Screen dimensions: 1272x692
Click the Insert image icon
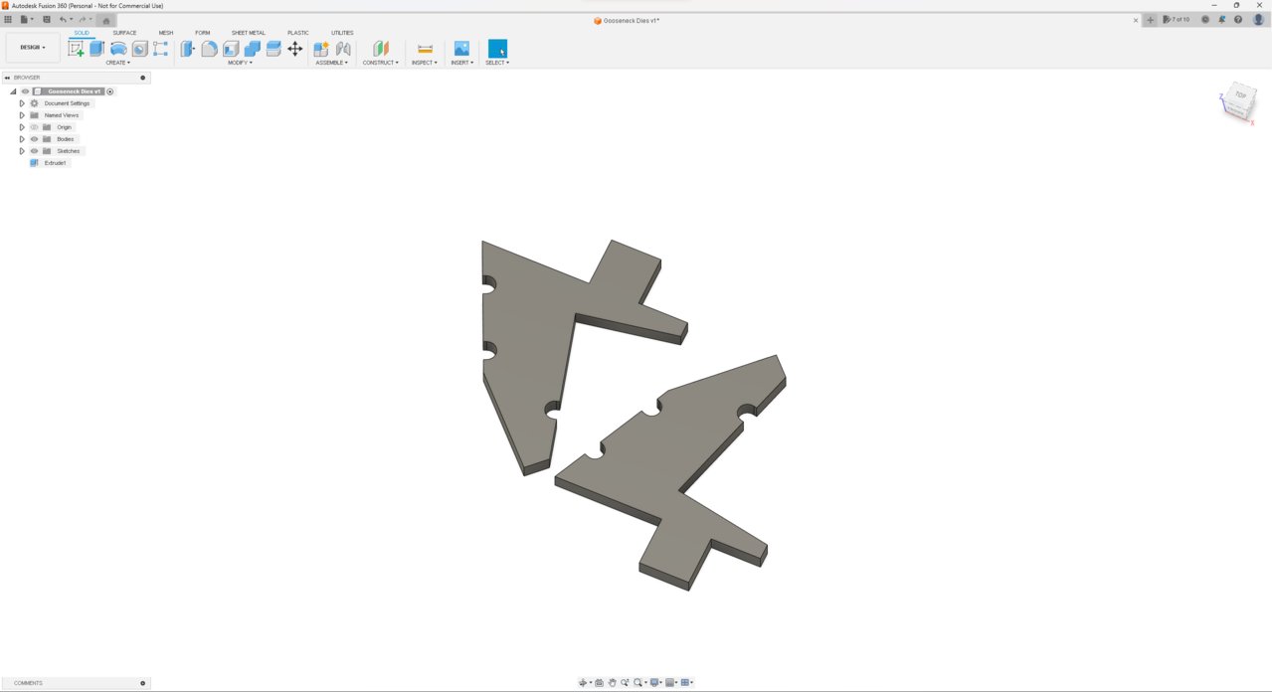[x=461, y=49]
